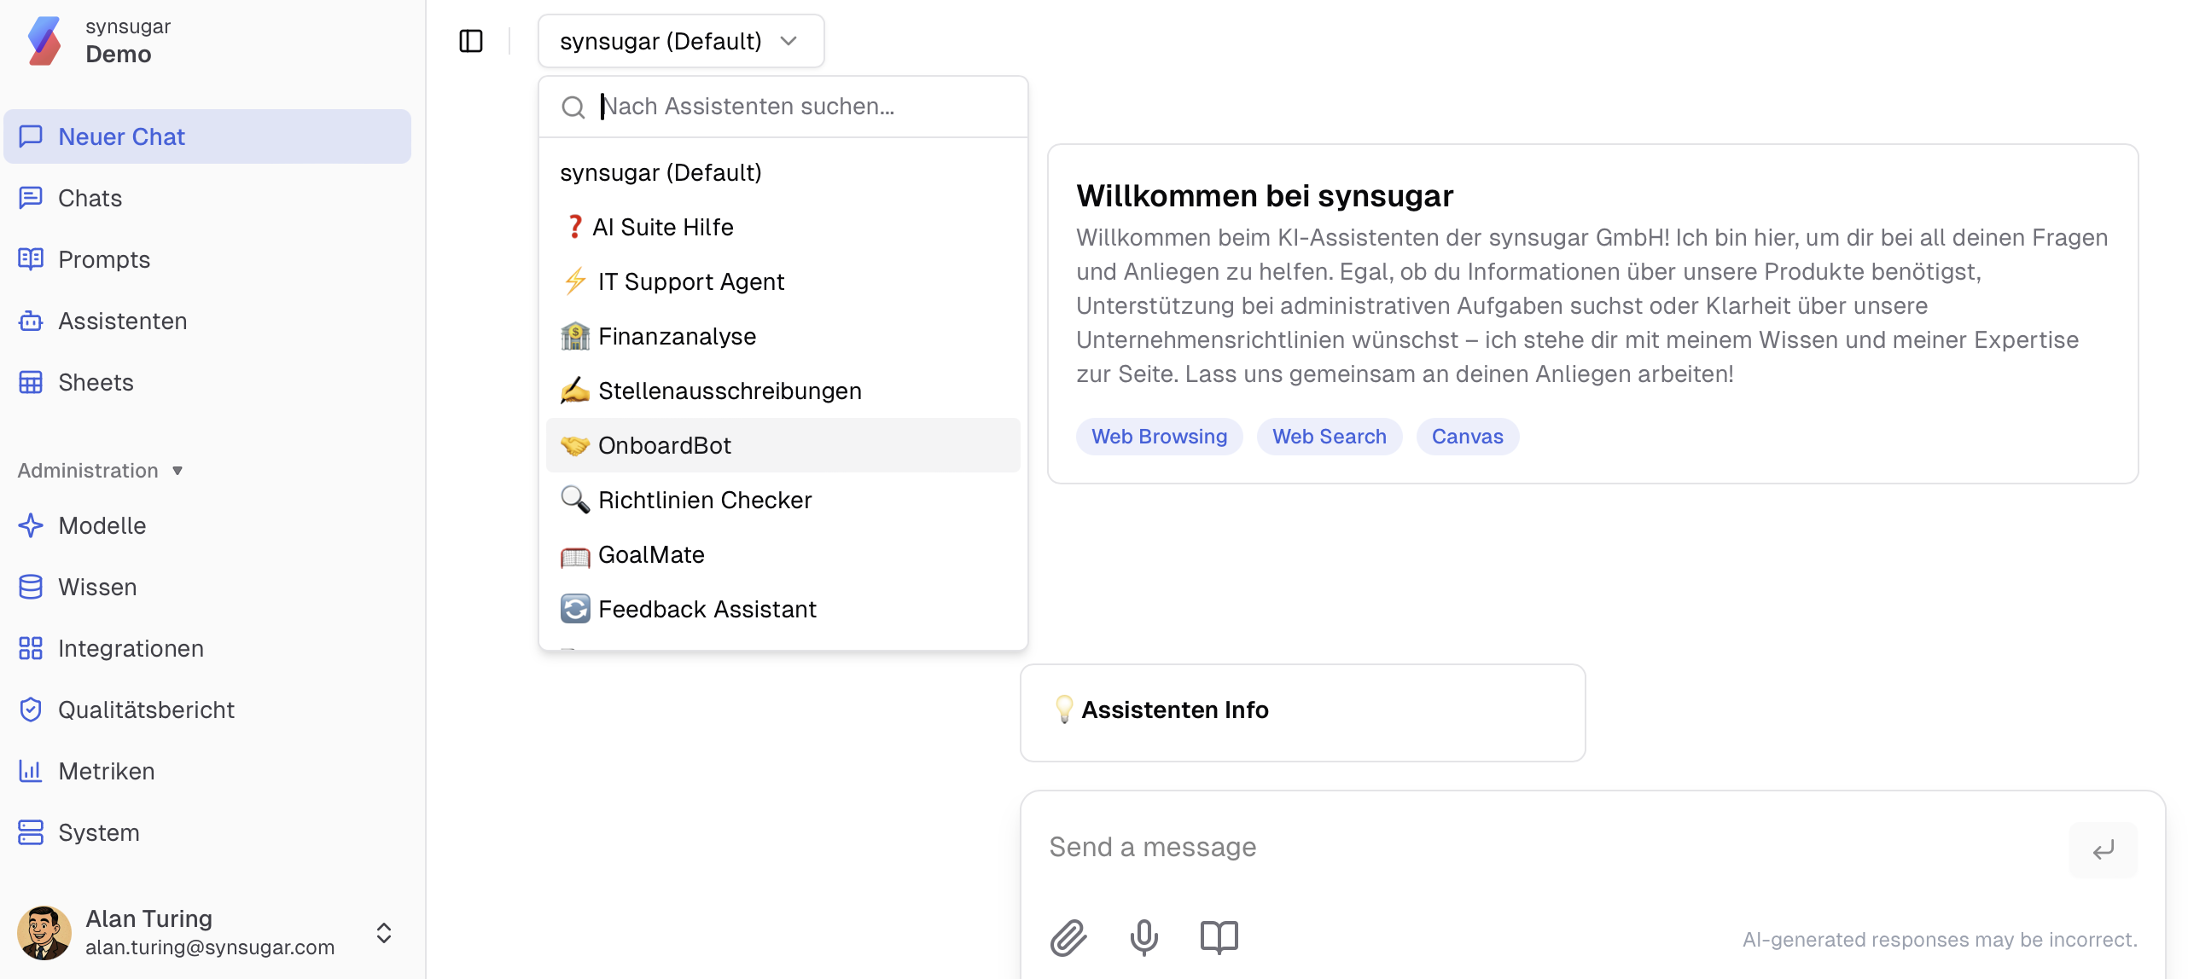Attach a file via paperclip icon
This screenshot has height=979, width=2188.
(1067, 936)
